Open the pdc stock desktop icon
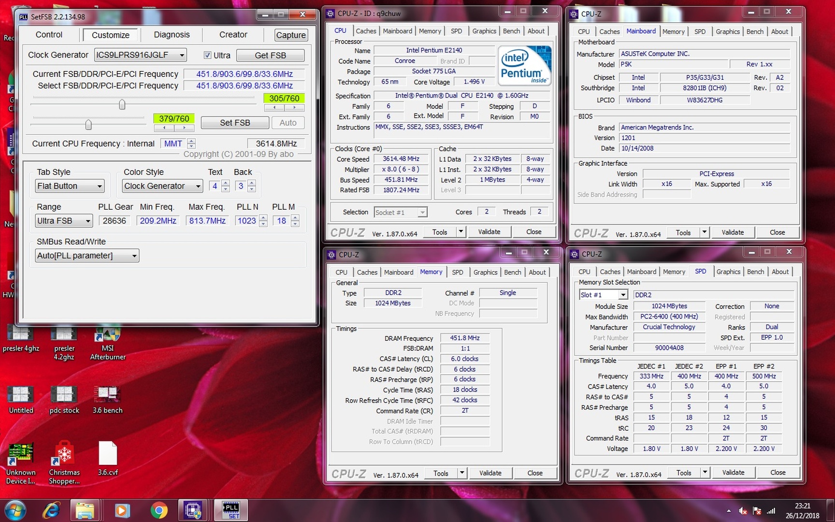835x522 pixels. 64,400
